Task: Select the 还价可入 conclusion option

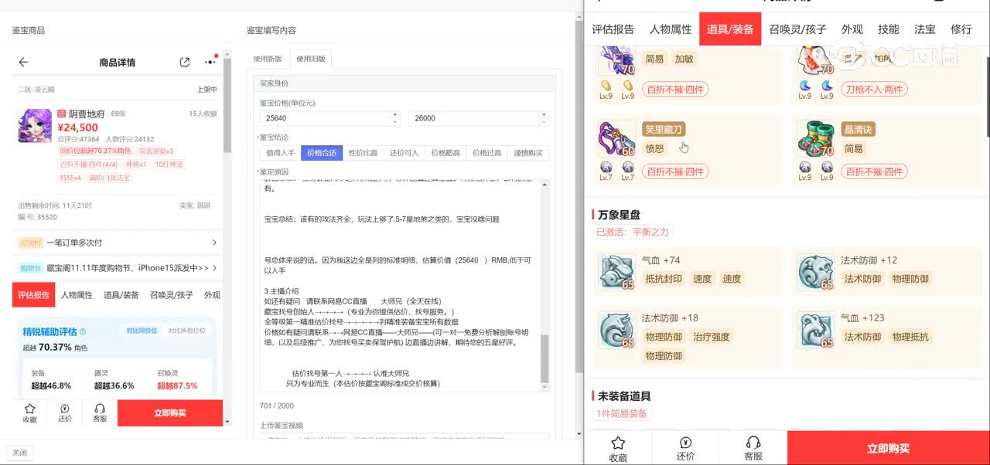Action: coord(404,153)
